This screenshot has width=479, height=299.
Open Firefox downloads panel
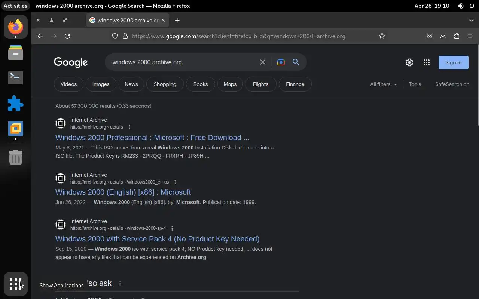443,36
